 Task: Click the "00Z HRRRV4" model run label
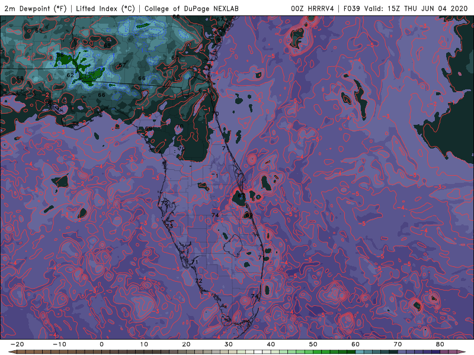click(x=312, y=8)
